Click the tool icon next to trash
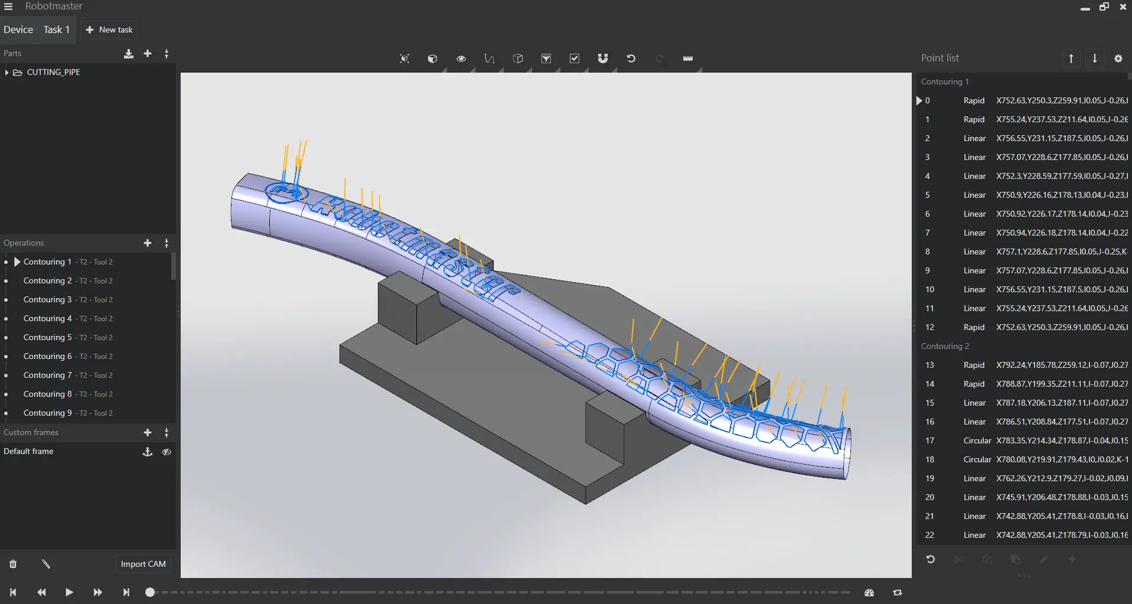This screenshot has height=604, width=1132. pos(46,564)
